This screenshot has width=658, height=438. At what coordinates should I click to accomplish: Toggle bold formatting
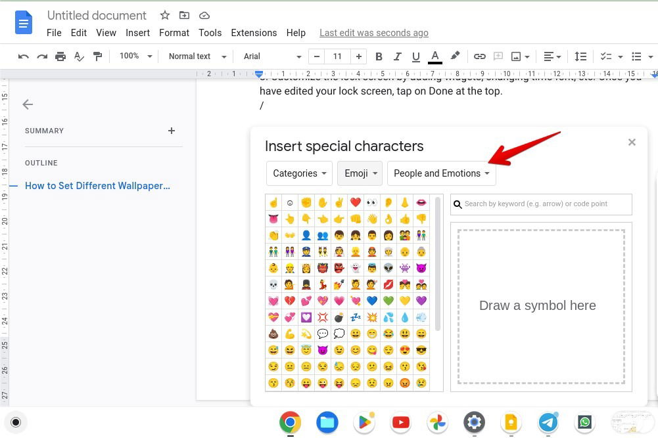(379, 56)
